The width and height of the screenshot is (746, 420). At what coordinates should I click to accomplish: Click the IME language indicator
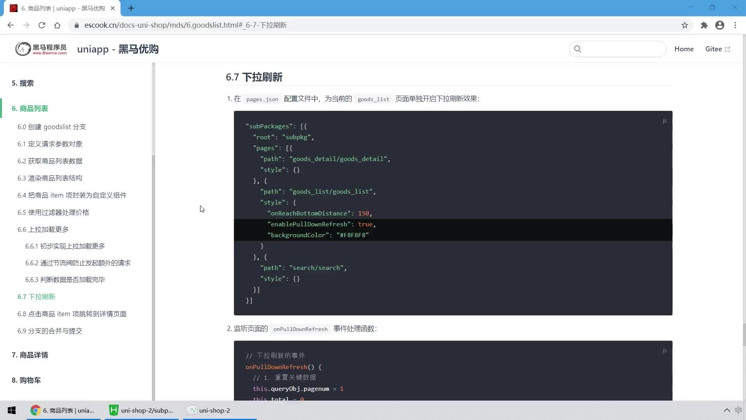[738, 410]
